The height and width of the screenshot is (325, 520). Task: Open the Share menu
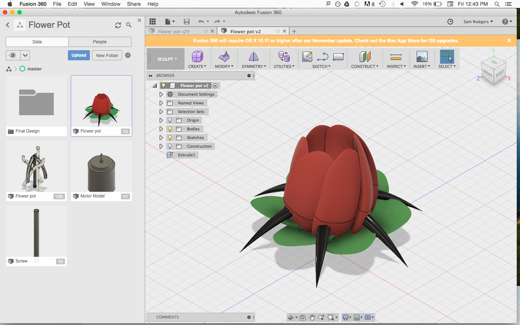134,4
